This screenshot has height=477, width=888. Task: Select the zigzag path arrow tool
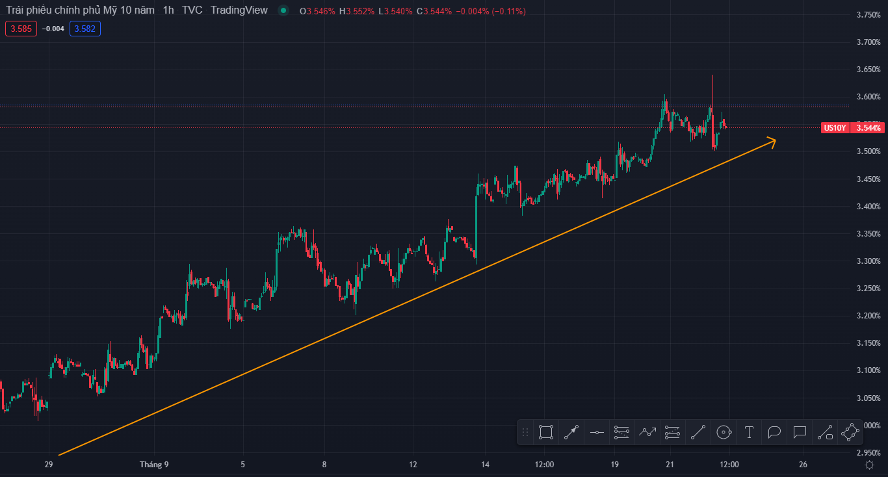(x=647, y=432)
